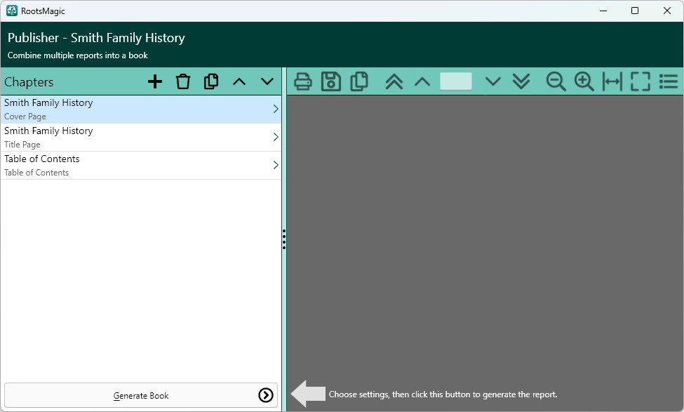Select the Smith Family History Title Page chapter
The image size is (684, 412).
[x=141, y=138]
